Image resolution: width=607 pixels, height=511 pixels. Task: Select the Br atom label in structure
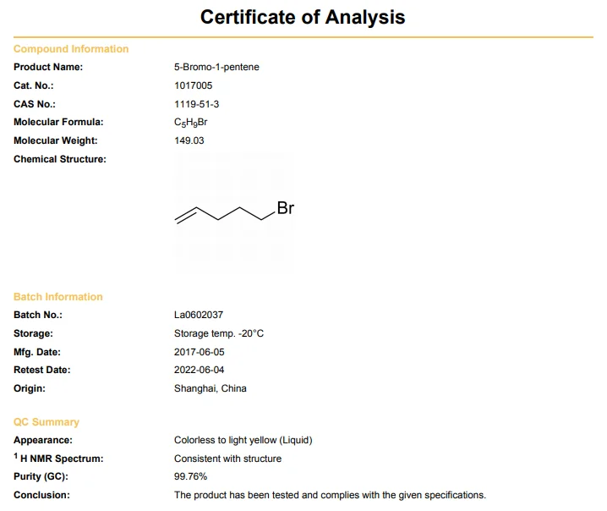pyautogui.click(x=285, y=208)
